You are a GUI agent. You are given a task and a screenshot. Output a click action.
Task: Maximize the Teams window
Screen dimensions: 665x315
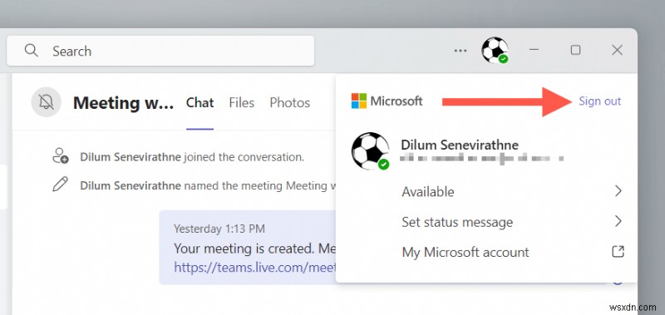point(575,50)
